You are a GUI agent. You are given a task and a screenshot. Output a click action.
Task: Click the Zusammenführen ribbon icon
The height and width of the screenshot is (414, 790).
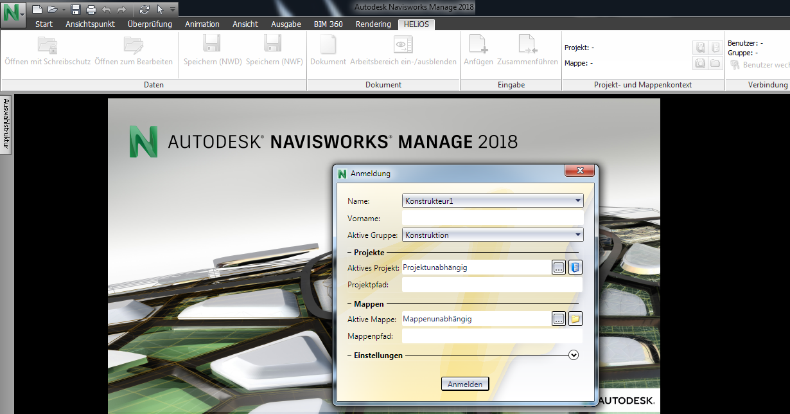527,44
